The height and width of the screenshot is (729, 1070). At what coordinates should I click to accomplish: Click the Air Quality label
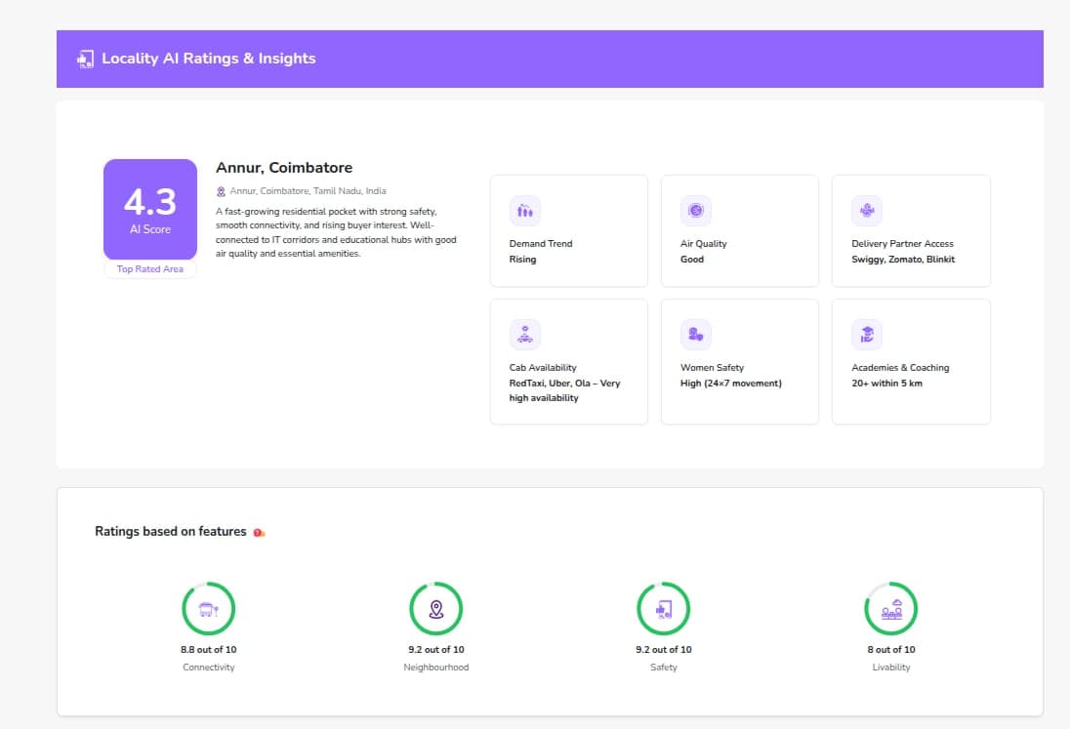(704, 243)
